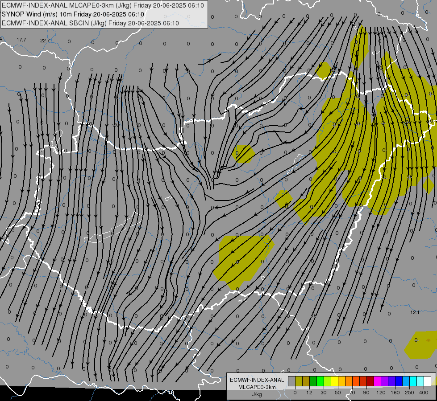This screenshot has width=437, height=401.
Task: Select the pure blue swatch above tick 160
Action: [399, 381]
